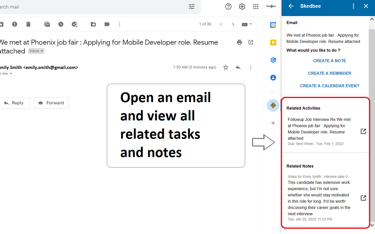Open Google Tasks side panel

pos(273,60)
